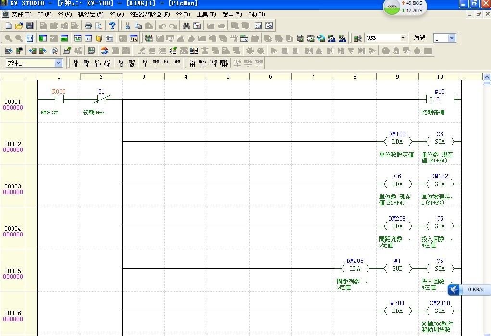Click the Cut scissors icon

128,25
